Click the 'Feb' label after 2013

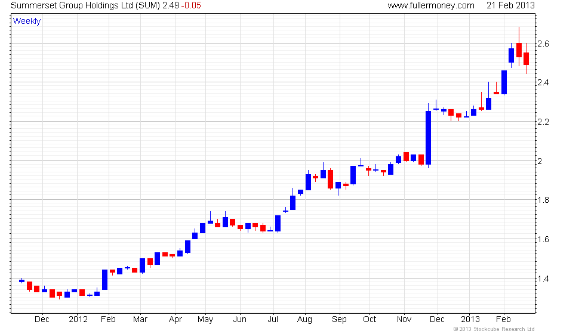tap(503, 320)
